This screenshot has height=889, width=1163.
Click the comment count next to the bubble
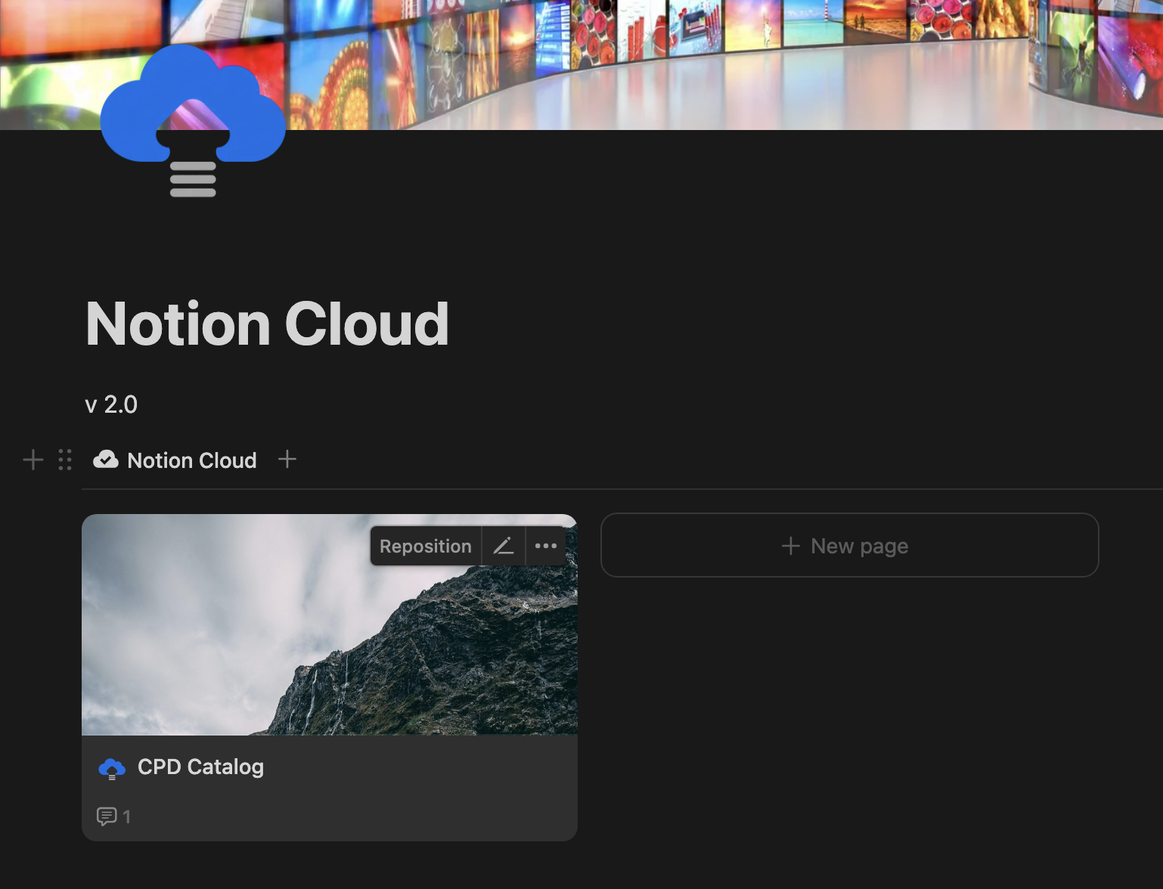point(126,816)
